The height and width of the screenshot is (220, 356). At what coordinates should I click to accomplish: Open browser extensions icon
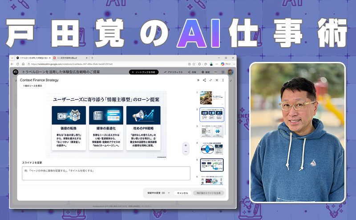[x=199, y=64]
